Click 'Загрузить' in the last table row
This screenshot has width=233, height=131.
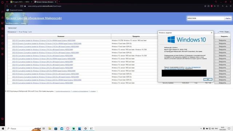(x=222, y=83)
